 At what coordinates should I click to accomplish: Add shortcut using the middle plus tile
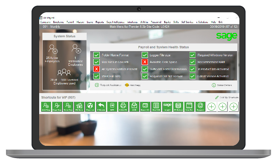[x=222, y=107]
